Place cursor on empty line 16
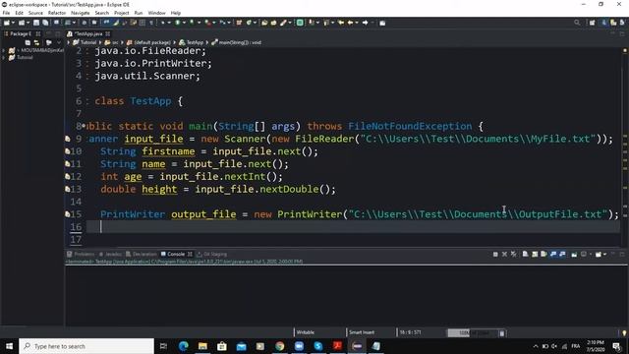Viewport: 629px width, 354px height. tap(353, 227)
